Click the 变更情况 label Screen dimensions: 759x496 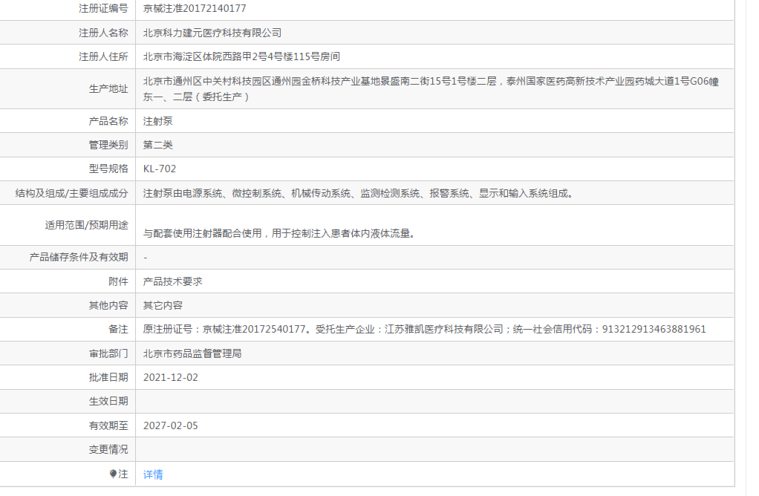click(x=108, y=449)
